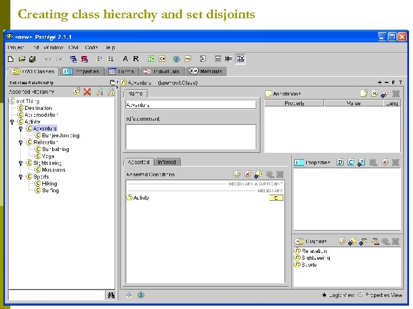
Task: Click the binoculars search icon below hierarchy
Action: [111, 295]
